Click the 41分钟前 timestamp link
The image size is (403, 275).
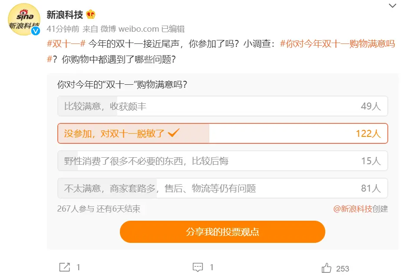pyautogui.click(x=62, y=29)
